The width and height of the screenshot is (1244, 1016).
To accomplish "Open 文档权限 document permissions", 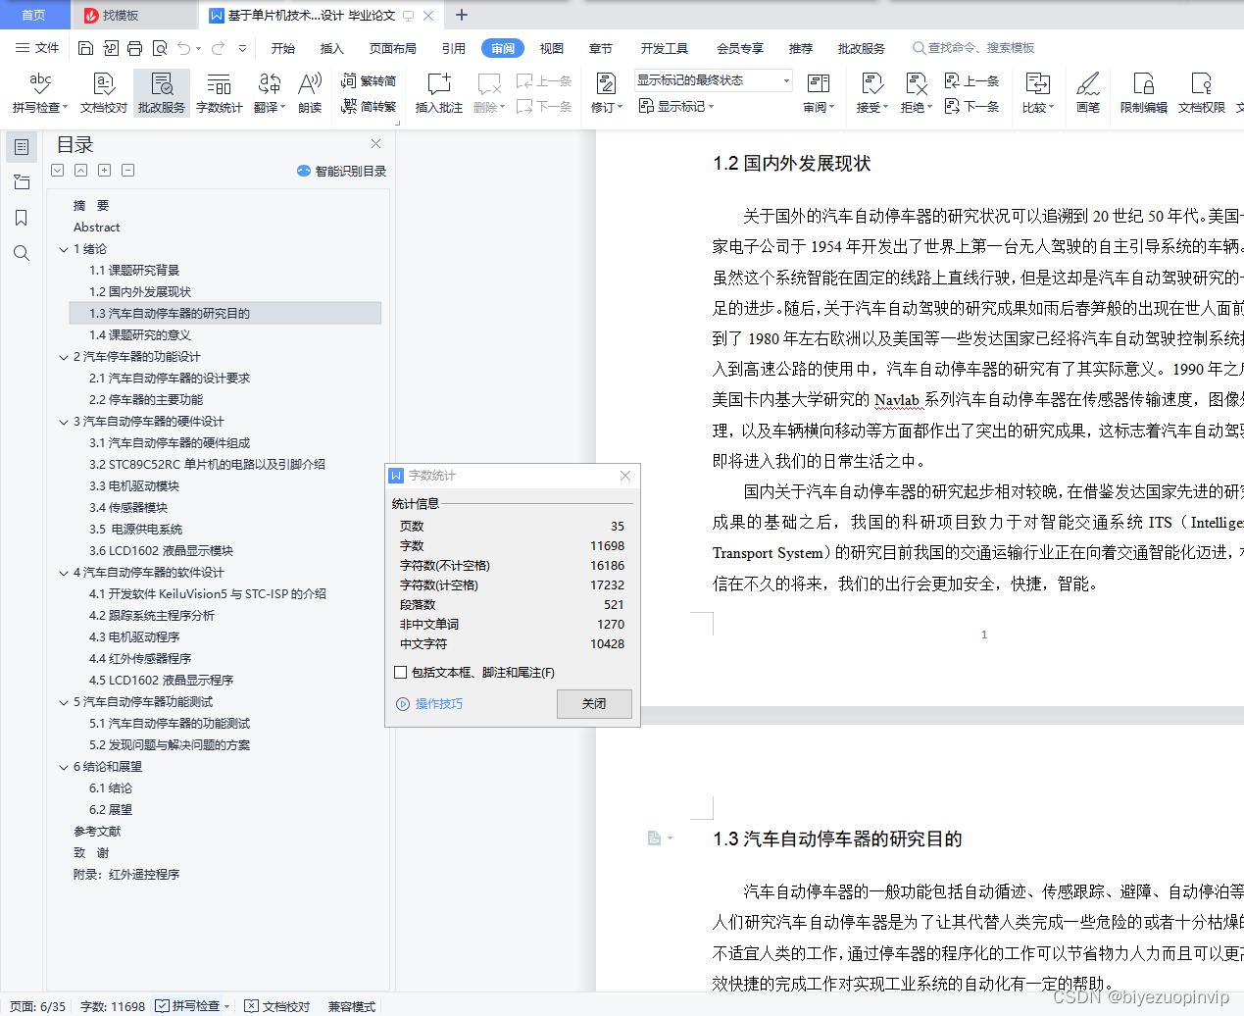I will coord(1201,93).
